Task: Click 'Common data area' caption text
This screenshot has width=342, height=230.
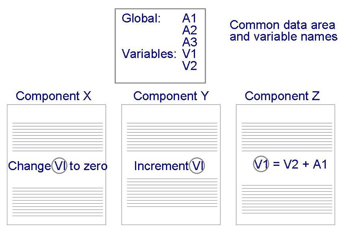Action: click(282, 25)
